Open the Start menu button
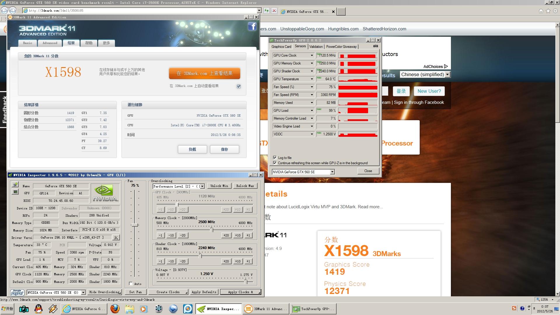The image size is (560, 315). tap(8, 309)
